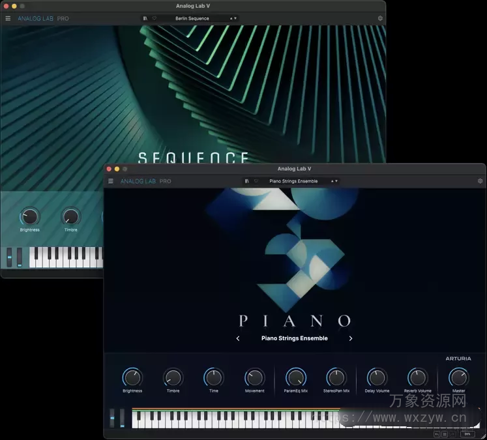This screenshot has height=440, width=487.
Task: Click Timbre knob in Berlin Sequence window
Action: (71, 216)
